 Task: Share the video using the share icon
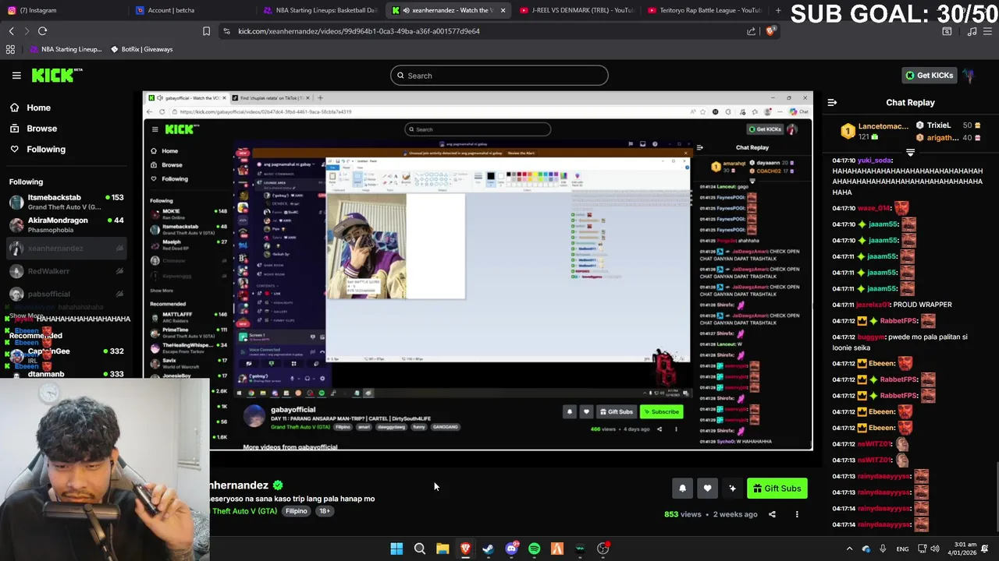(772, 514)
